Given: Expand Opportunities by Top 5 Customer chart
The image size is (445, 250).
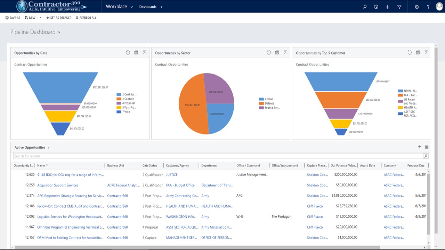Looking at the screenshot, I should click(x=426, y=53).
